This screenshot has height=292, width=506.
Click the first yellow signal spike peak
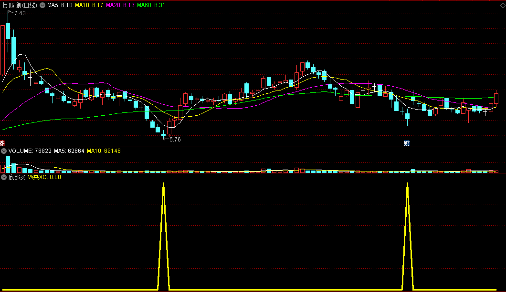pyautogui.click(x=164, y=184)
